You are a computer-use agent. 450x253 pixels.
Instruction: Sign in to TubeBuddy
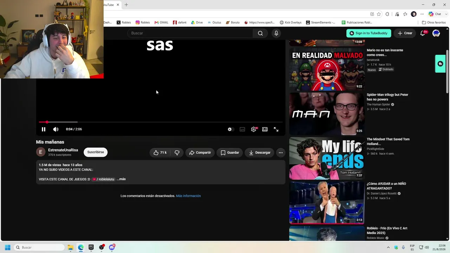(x=369, y=33)
